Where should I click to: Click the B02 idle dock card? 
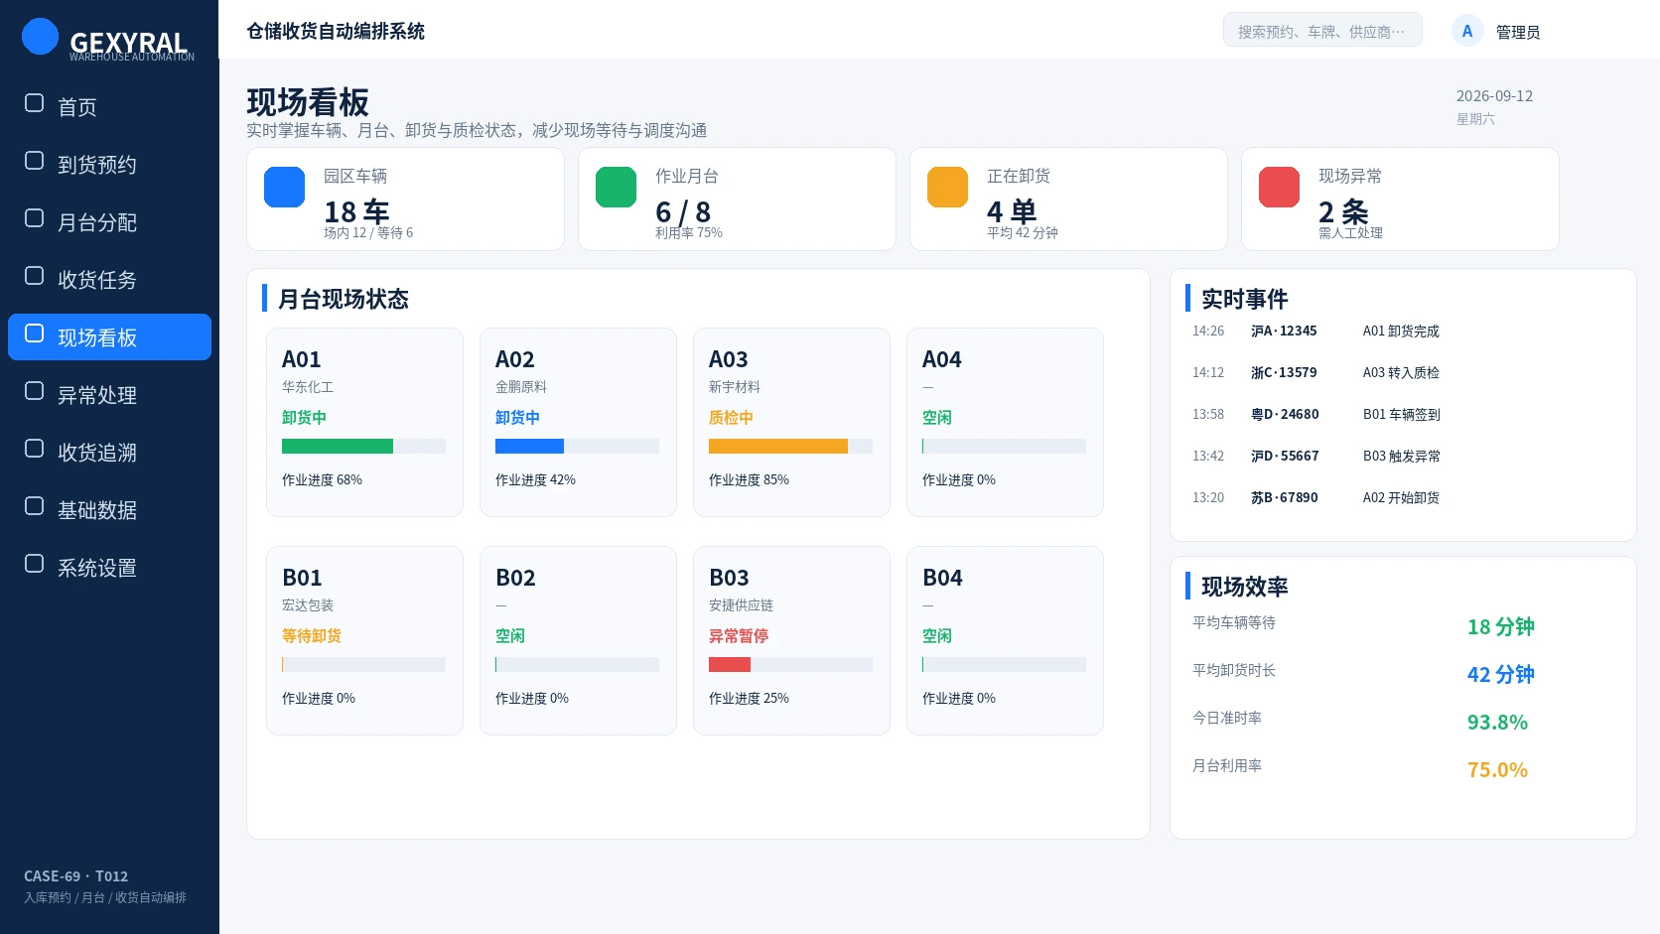click(x=578, y=640)
